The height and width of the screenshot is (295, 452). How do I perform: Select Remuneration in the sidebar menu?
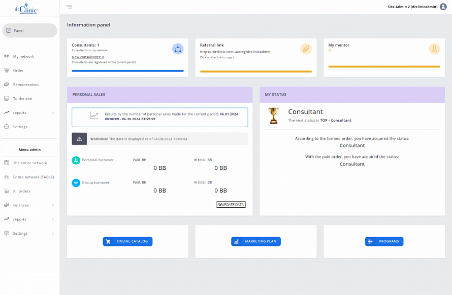click(25, 85)
